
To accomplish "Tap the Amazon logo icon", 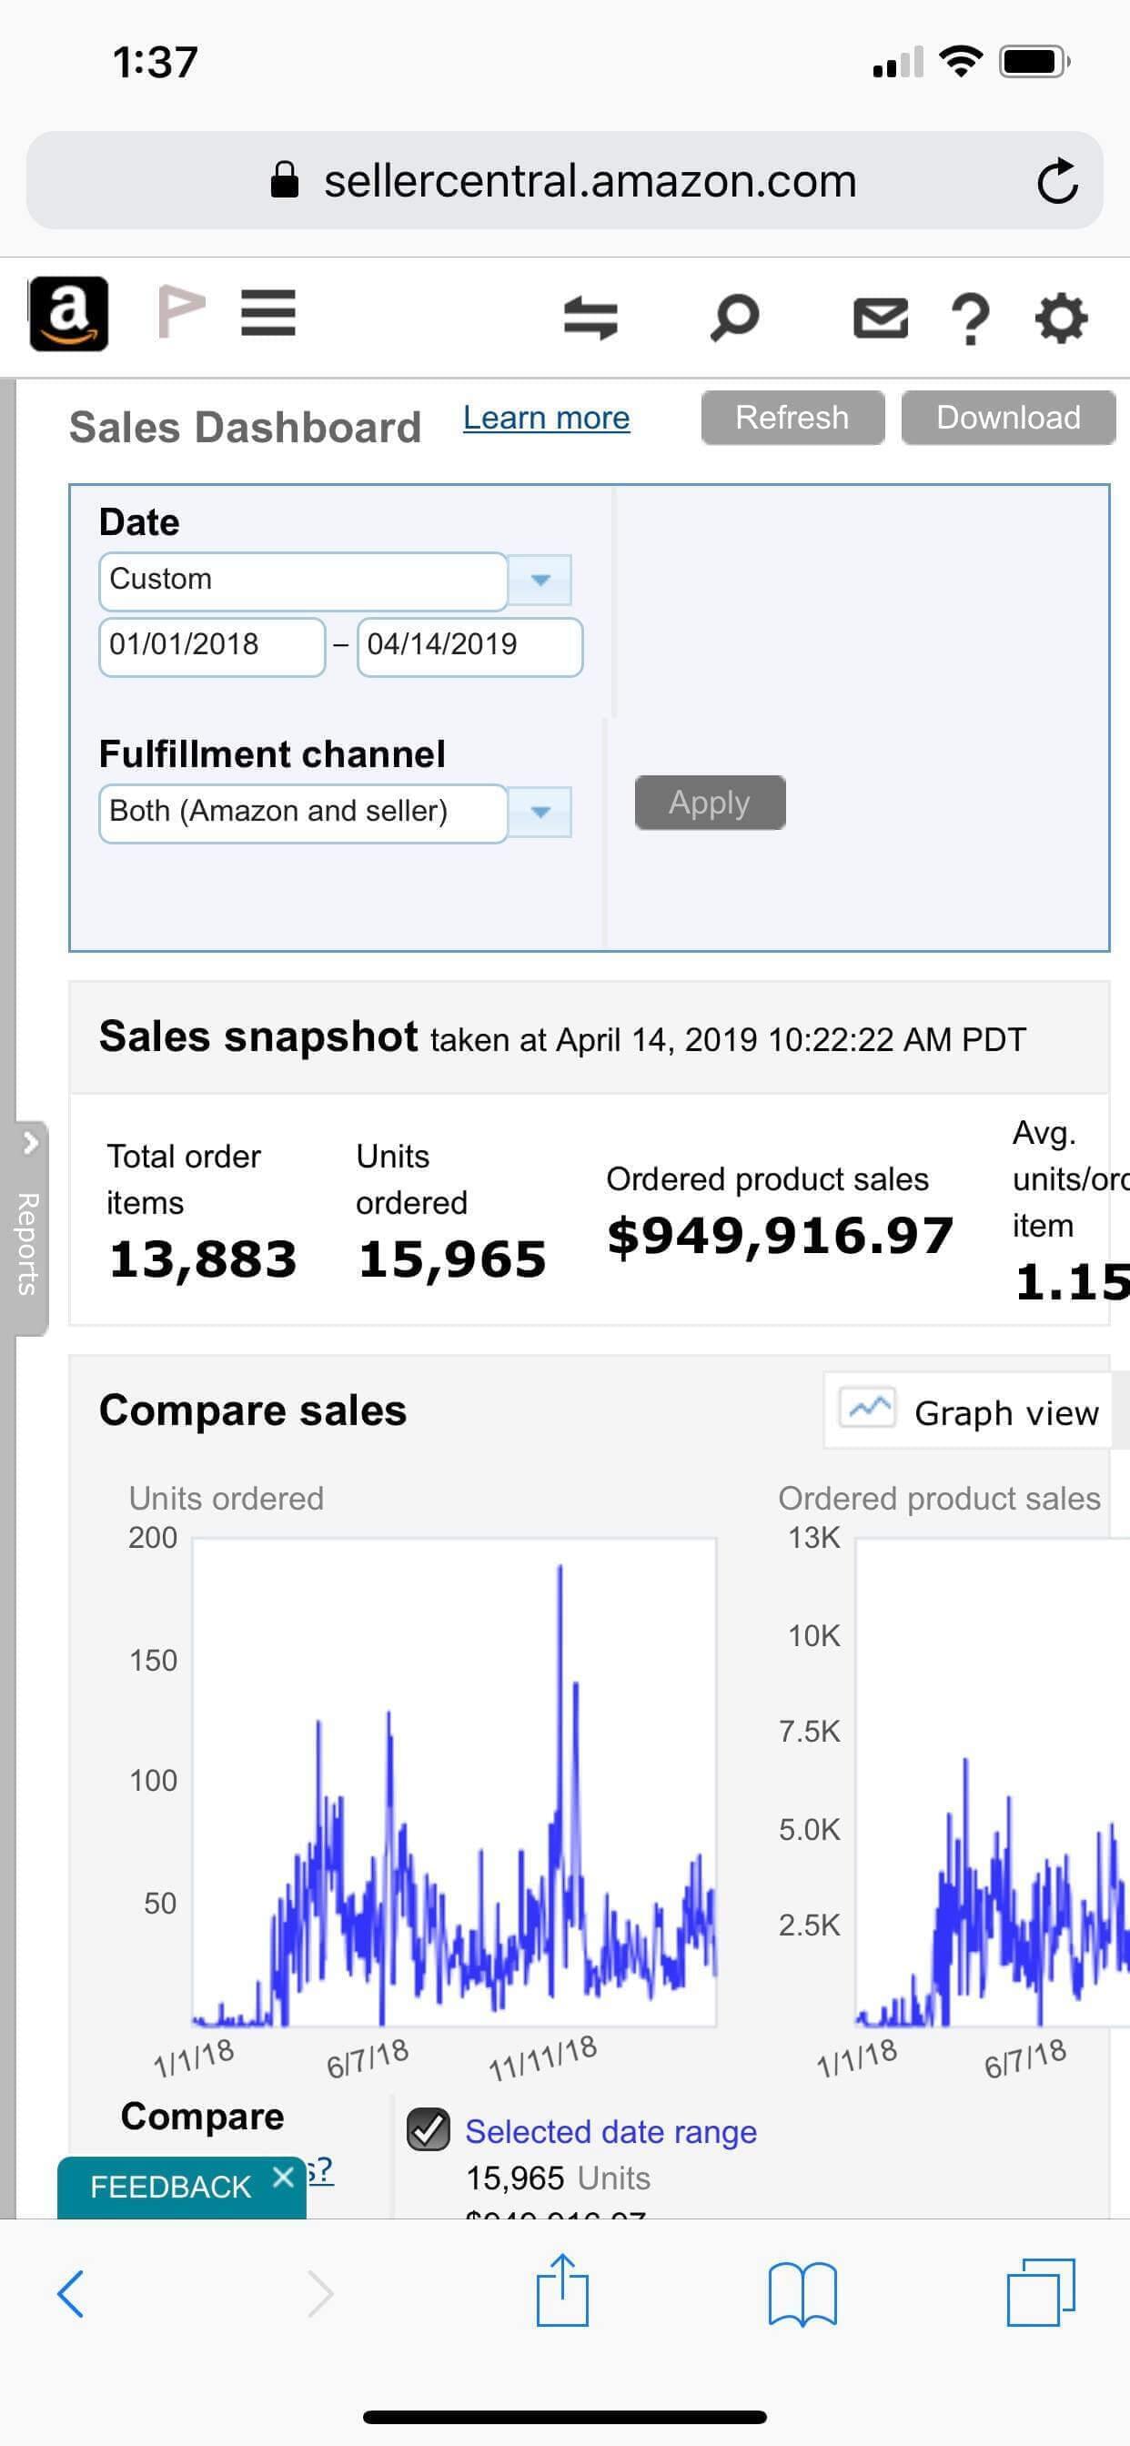I will 68,314.
